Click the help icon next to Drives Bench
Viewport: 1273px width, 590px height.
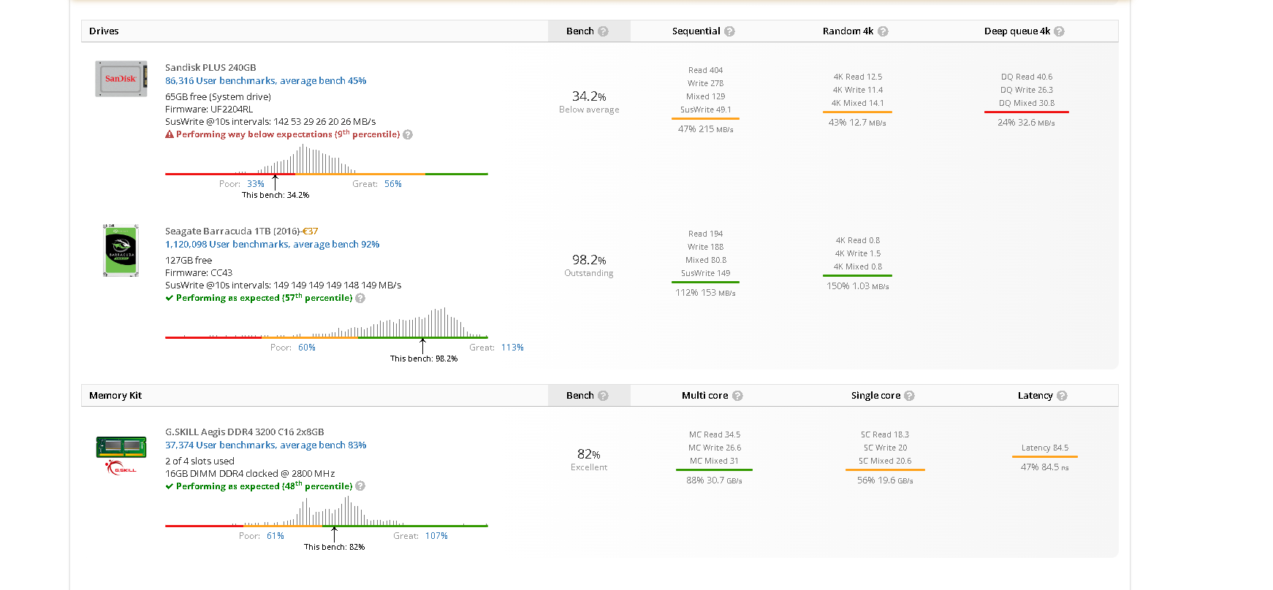pyautogui.click(x=603, y=31)
